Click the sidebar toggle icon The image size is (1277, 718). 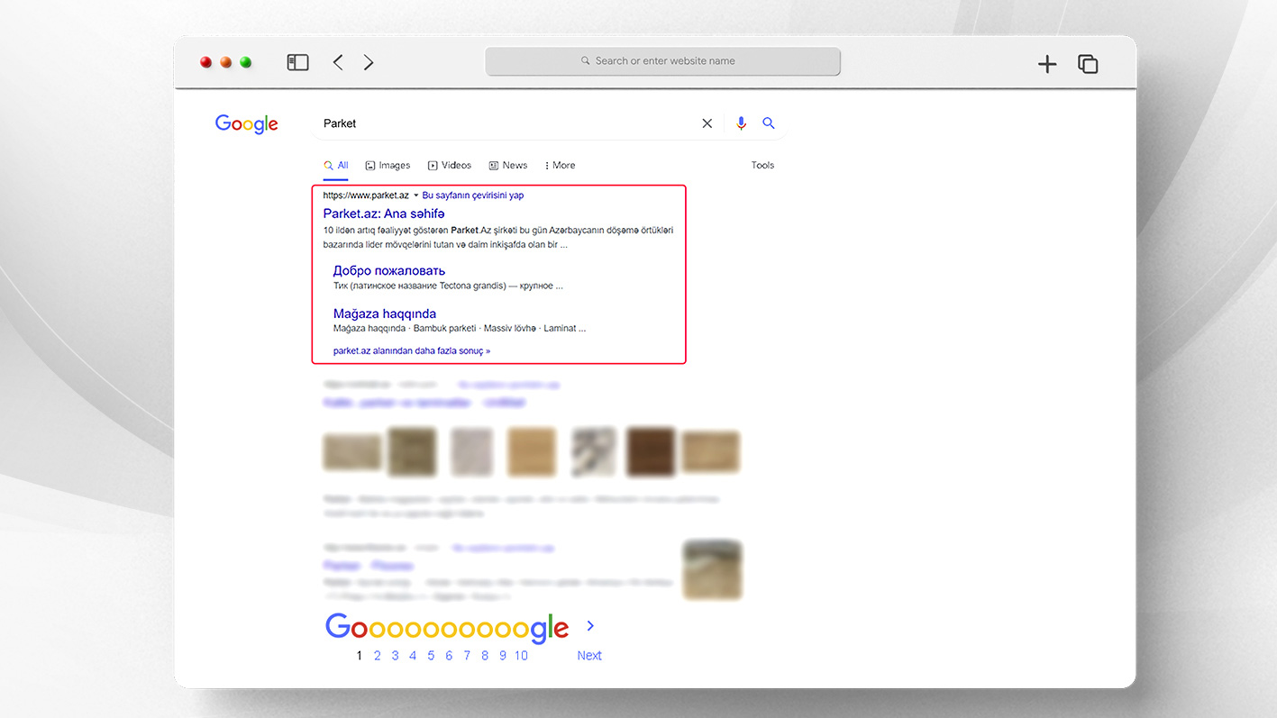[x=297, y=62]
